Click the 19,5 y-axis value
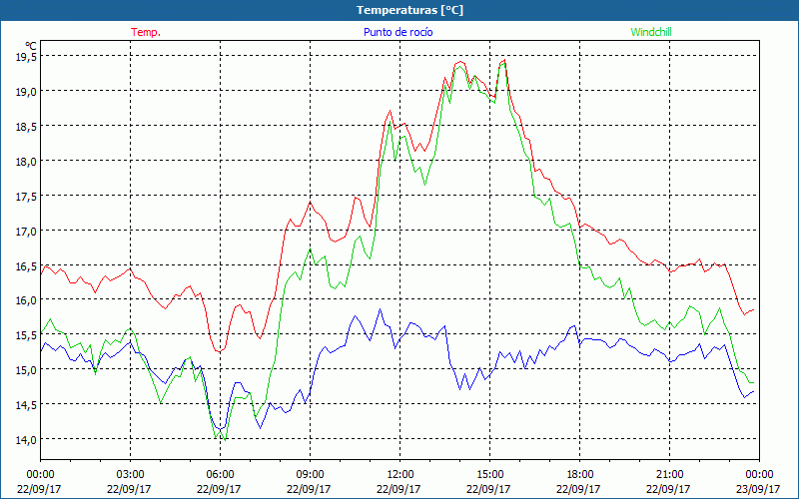The width and height of the screenshot is (799, 499). coord(26,57)
